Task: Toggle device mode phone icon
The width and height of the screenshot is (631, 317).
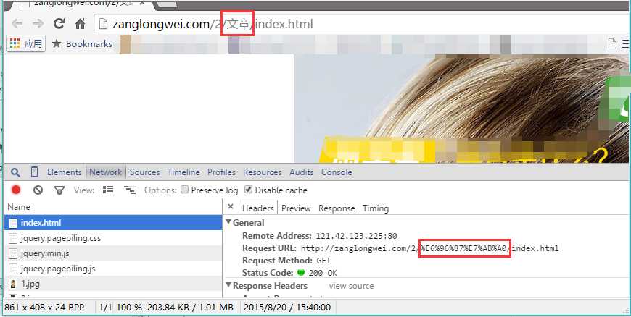Action: (35, 172)
